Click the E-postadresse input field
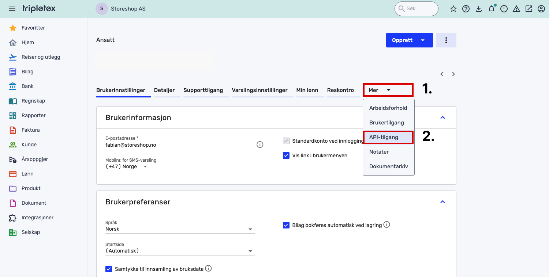 click(179, 145)
